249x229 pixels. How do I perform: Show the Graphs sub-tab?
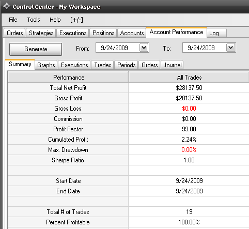(x=46, y=65)
